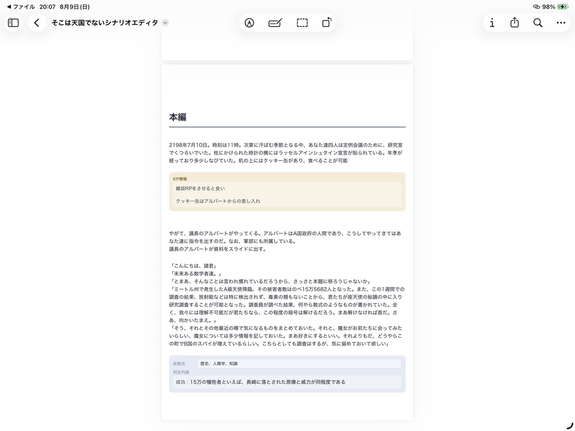Tap the paragraph starting 2198年7月10日
The height and width of the screenshot is (431, 575).
286,153
